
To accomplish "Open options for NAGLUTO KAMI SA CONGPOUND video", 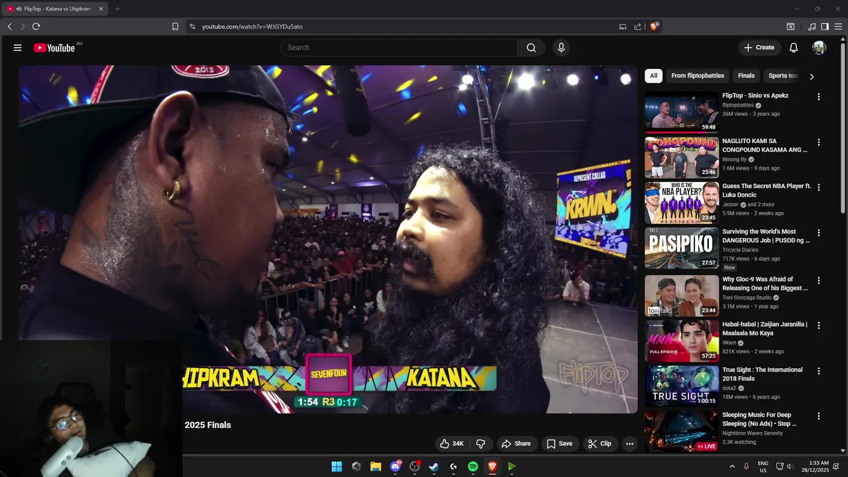I will click(819, 142).
